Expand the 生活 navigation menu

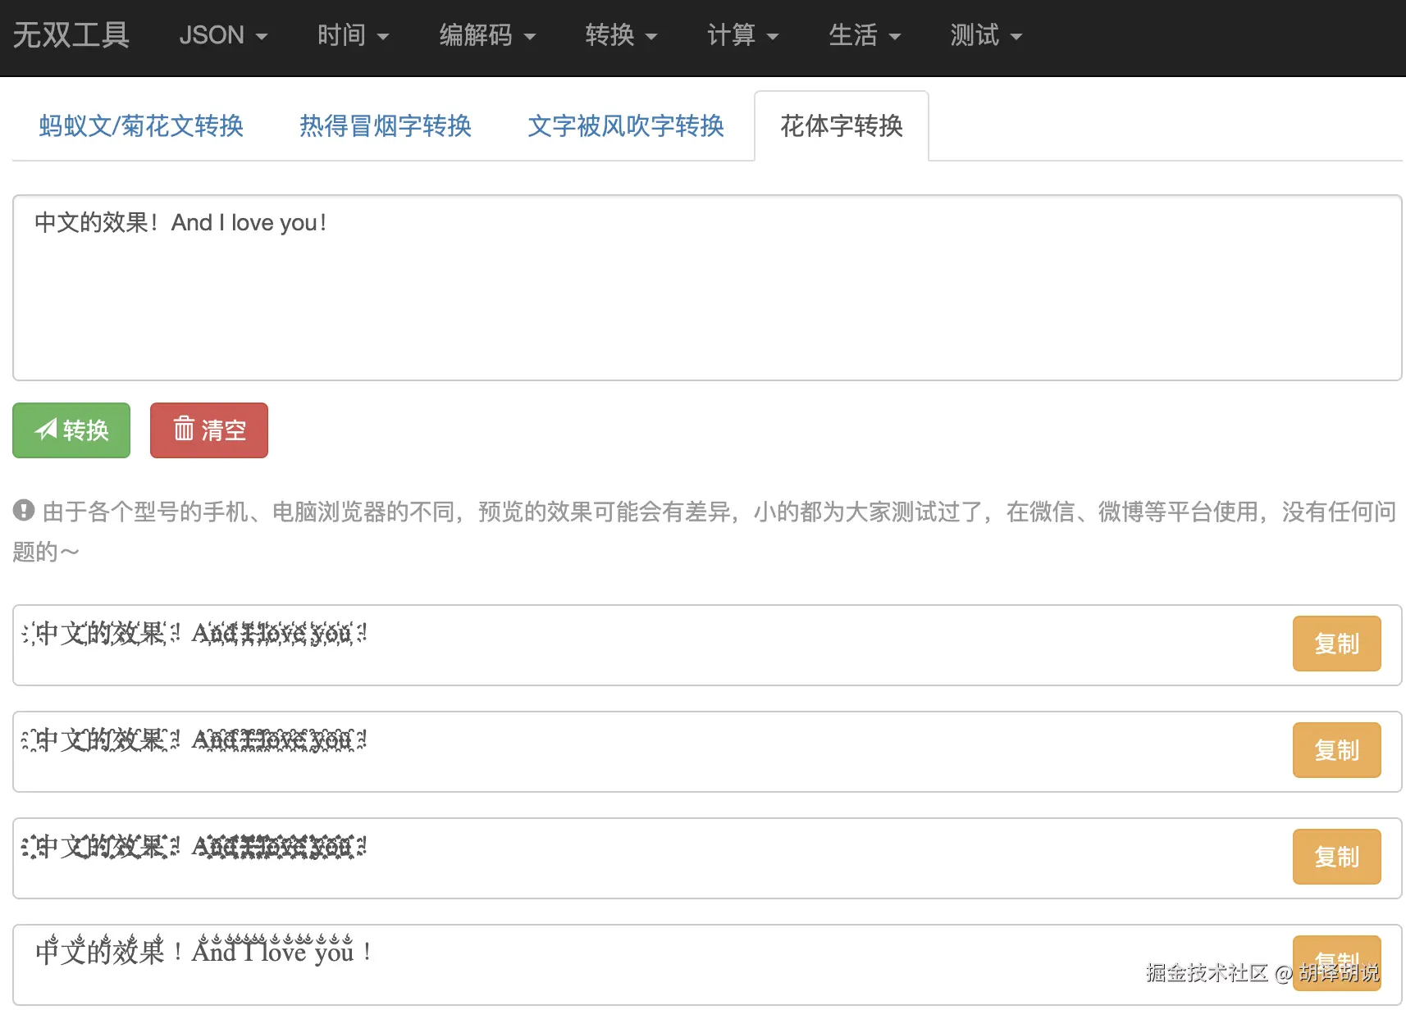tap(865, 35)
